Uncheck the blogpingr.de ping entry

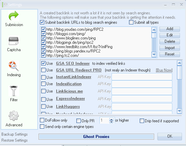pyautogui.click(x=43, y=42)
